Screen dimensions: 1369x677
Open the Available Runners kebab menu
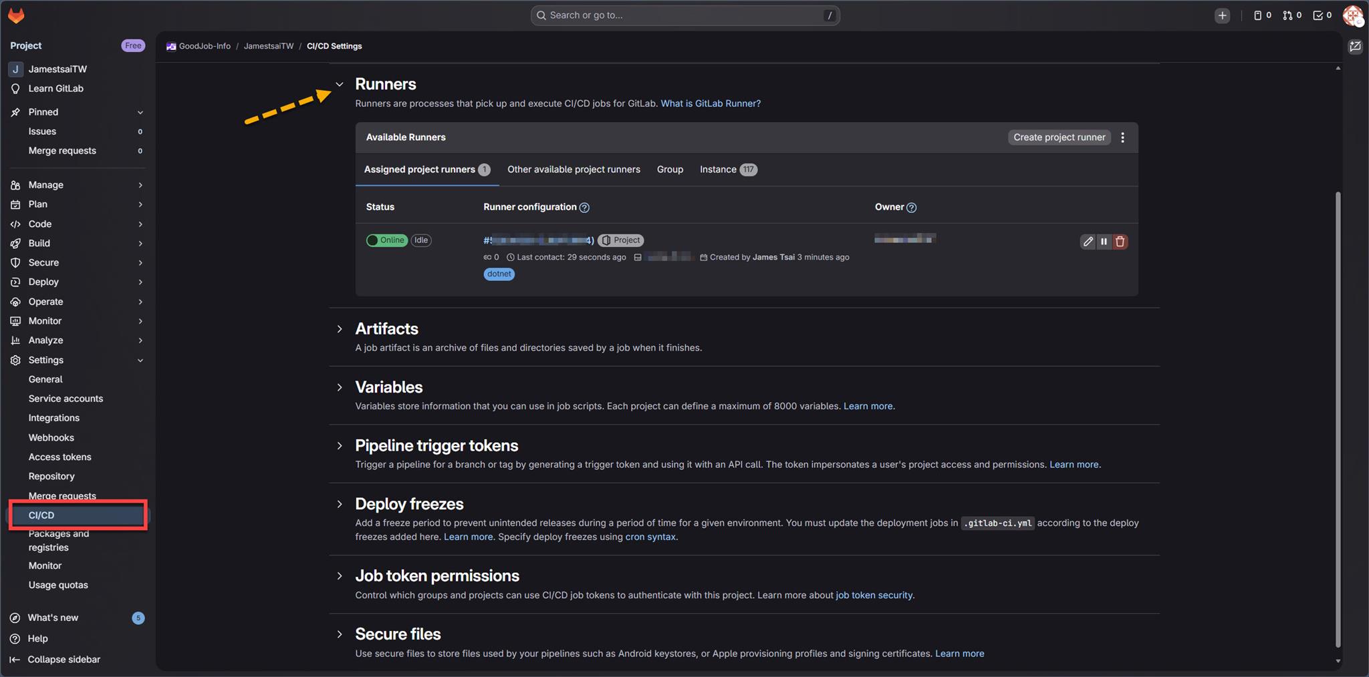[1123, 138]
